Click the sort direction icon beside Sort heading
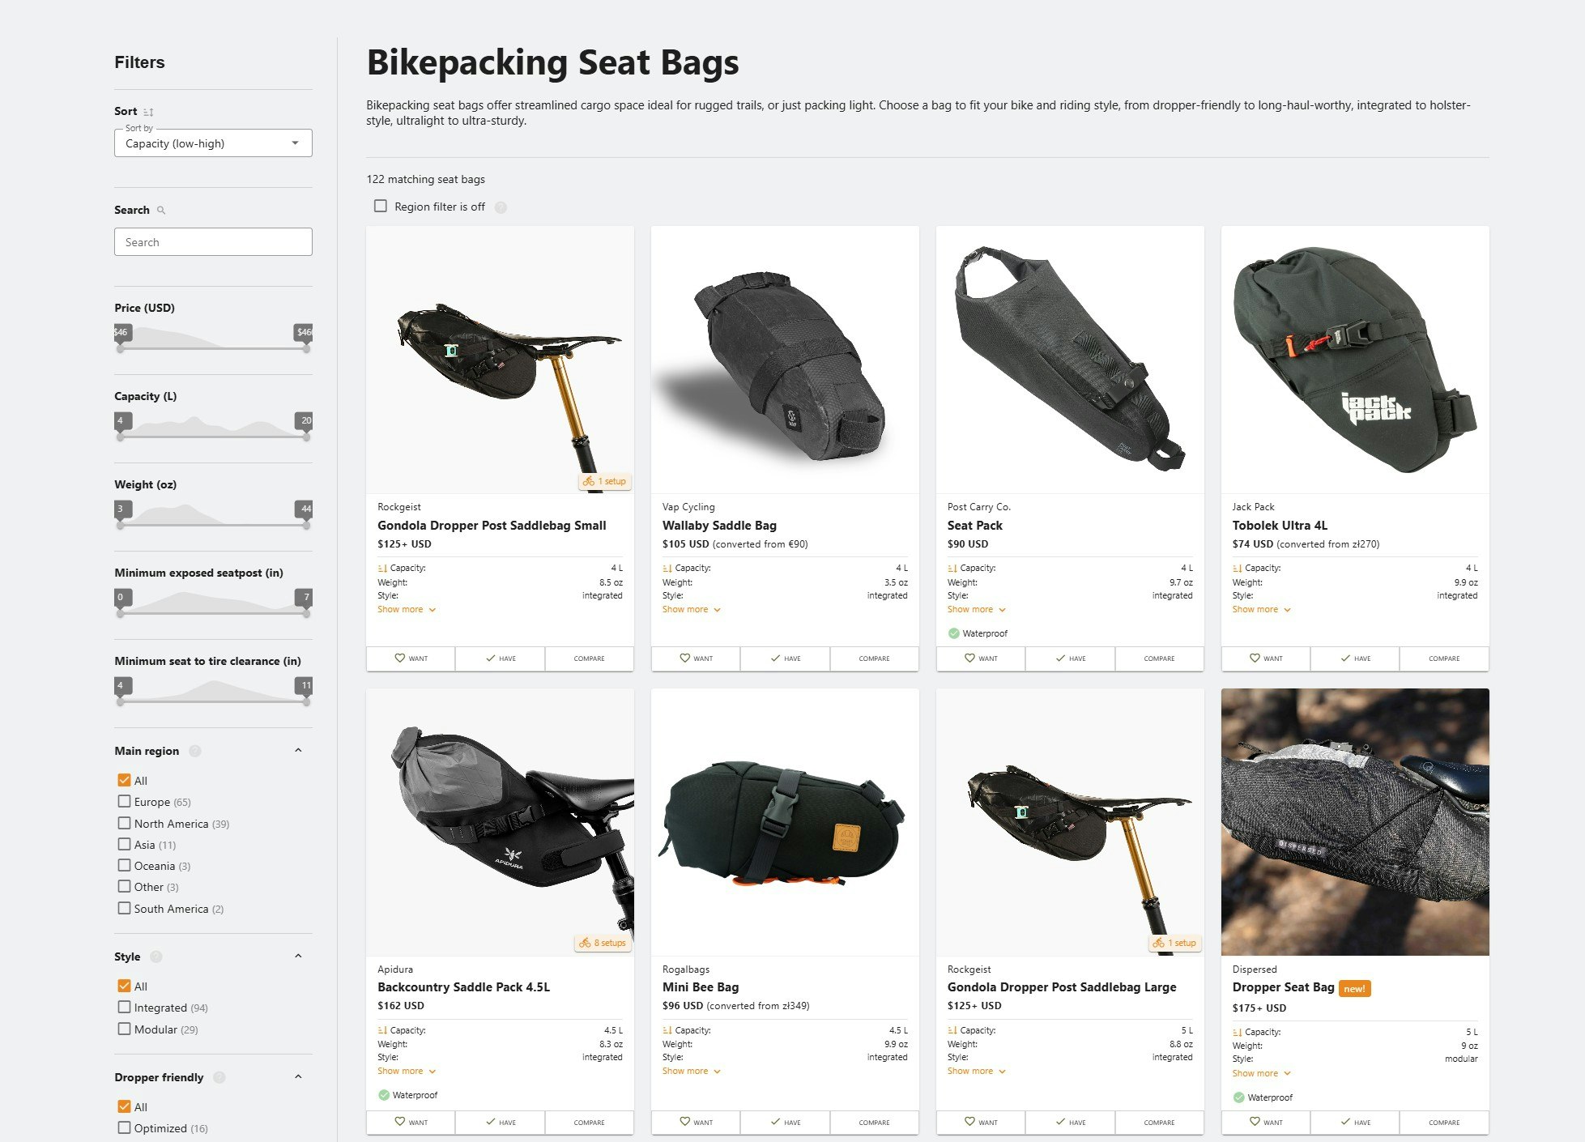Image resolution: width=1585 pixels, height=1142 pixels. pos(149,111)
